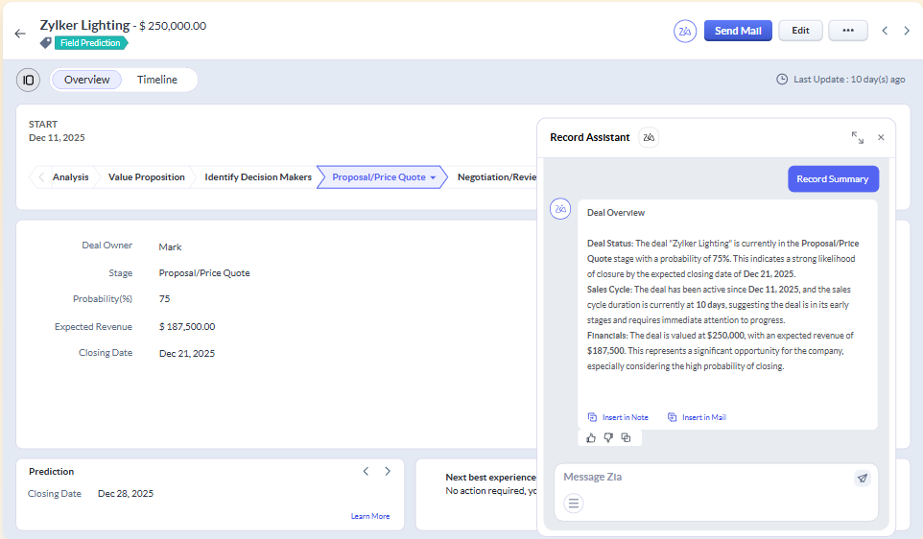This screenshot has height=539, width=923.
Task: Show next prediction with right chevron
Action: [x=388, y=471]
